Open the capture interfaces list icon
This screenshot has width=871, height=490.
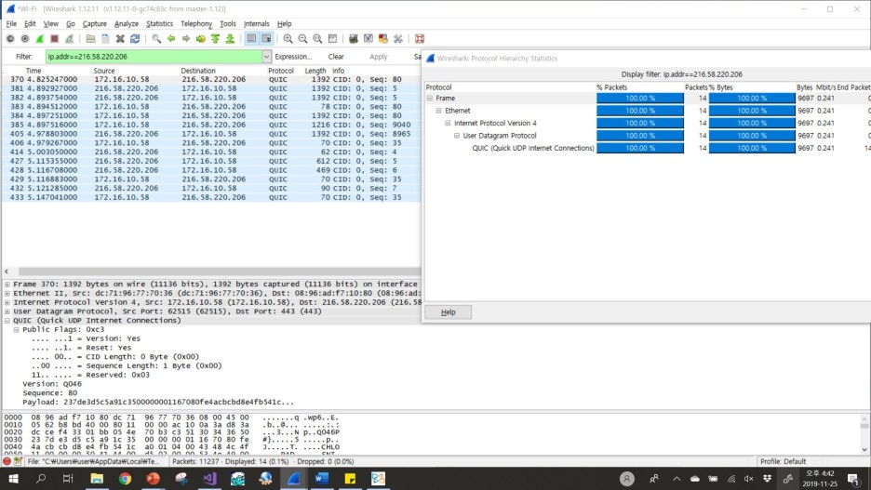point(10,39)
